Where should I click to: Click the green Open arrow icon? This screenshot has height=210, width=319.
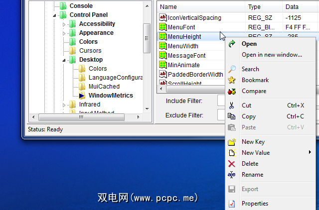232,44
